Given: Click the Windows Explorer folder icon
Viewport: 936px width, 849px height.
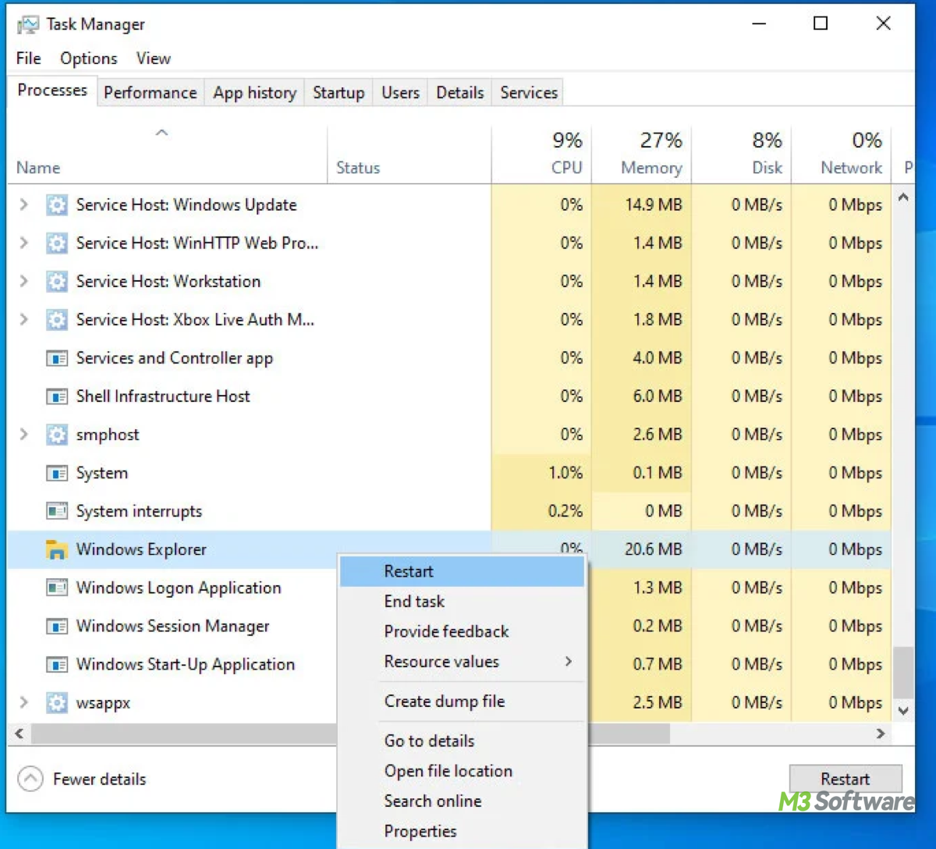Looking at the screenshot, I should click(x=56, y=549).
